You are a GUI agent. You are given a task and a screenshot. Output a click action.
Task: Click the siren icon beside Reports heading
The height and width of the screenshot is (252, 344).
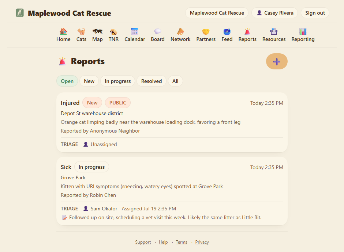(x=62, y=61)
